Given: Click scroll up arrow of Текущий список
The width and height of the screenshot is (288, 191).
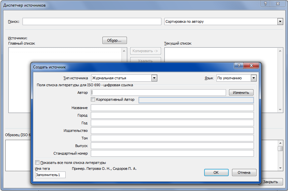Looking at the screenshot, I should 280,51.
